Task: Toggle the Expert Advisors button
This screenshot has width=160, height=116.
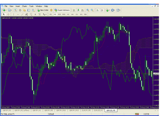Action: [x=62, y=10]
